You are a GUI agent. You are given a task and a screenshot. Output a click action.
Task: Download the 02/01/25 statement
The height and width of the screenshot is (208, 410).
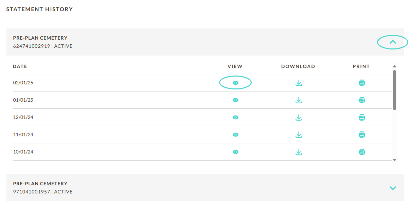click(x=299, y=83)
